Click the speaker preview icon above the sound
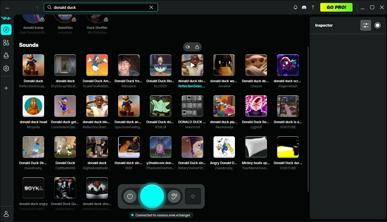This screenshot has width=387, height=222. pos(187,47)
